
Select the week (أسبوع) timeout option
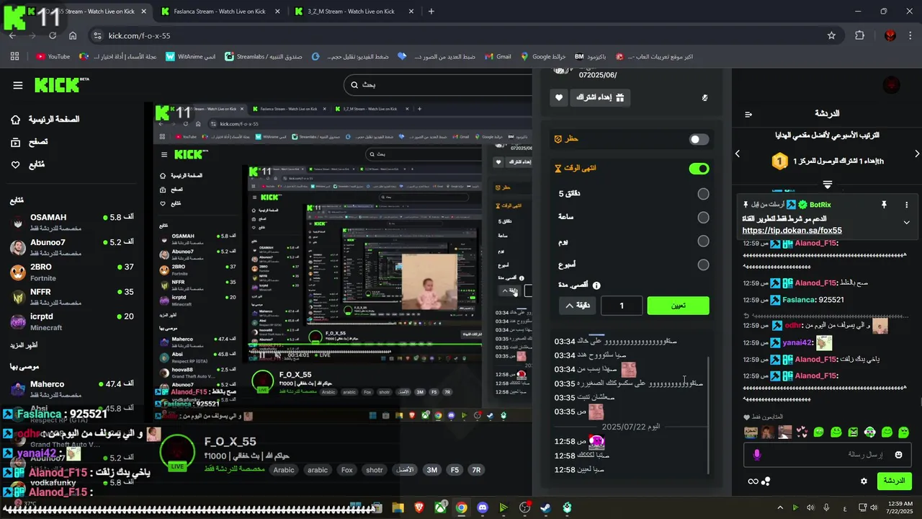click(703, 265)
